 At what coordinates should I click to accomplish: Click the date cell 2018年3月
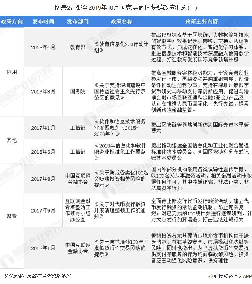coord(43,151)
